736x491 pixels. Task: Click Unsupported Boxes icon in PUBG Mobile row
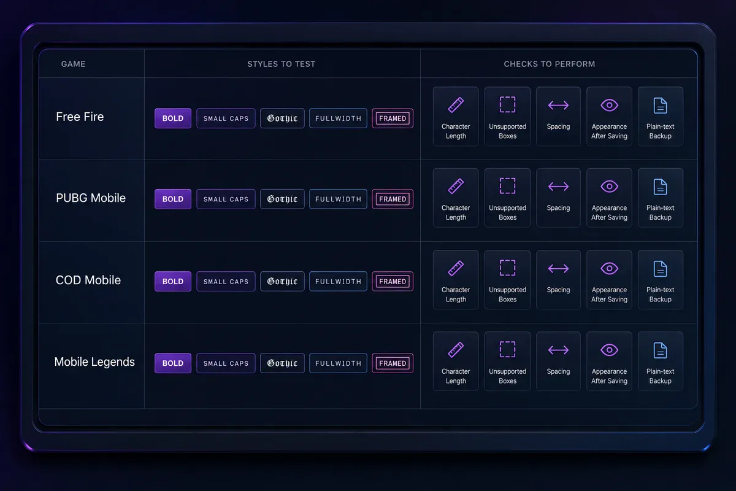pos(507,187)
